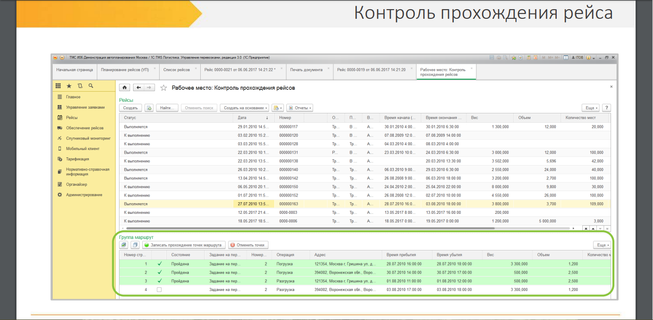Open the ITOB user menu in title bar
Screen dimensions: 653x320
[x=579, y=57]
